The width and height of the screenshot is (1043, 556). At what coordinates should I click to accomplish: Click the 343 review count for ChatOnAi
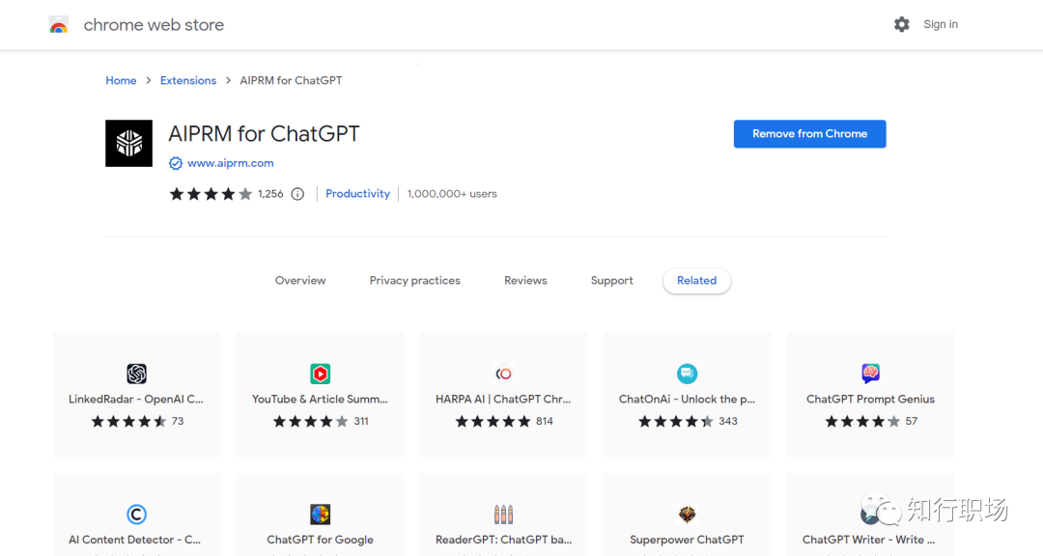click(728, 422)
